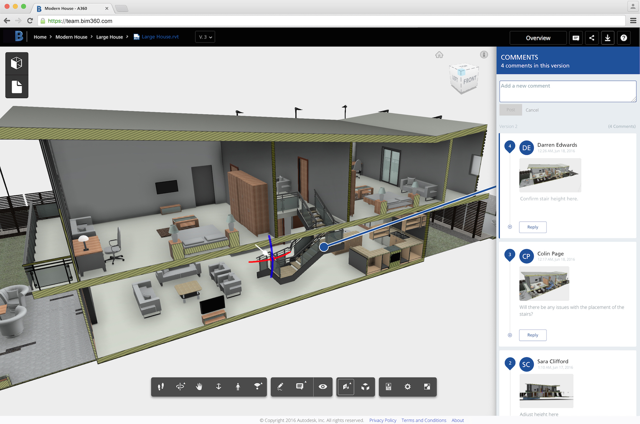
Task: Open Colin Page's comment thumbnail
Action: [x=544, y=284]
